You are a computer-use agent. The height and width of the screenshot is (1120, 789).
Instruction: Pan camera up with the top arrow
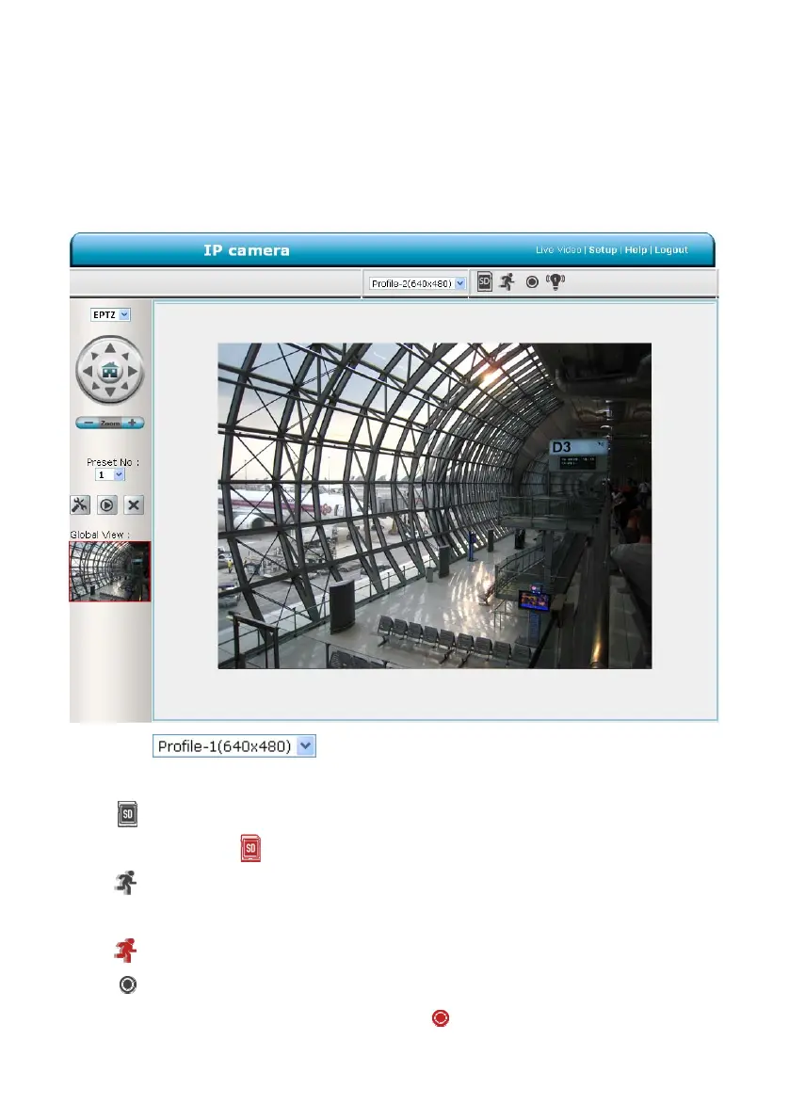point(109,348)
